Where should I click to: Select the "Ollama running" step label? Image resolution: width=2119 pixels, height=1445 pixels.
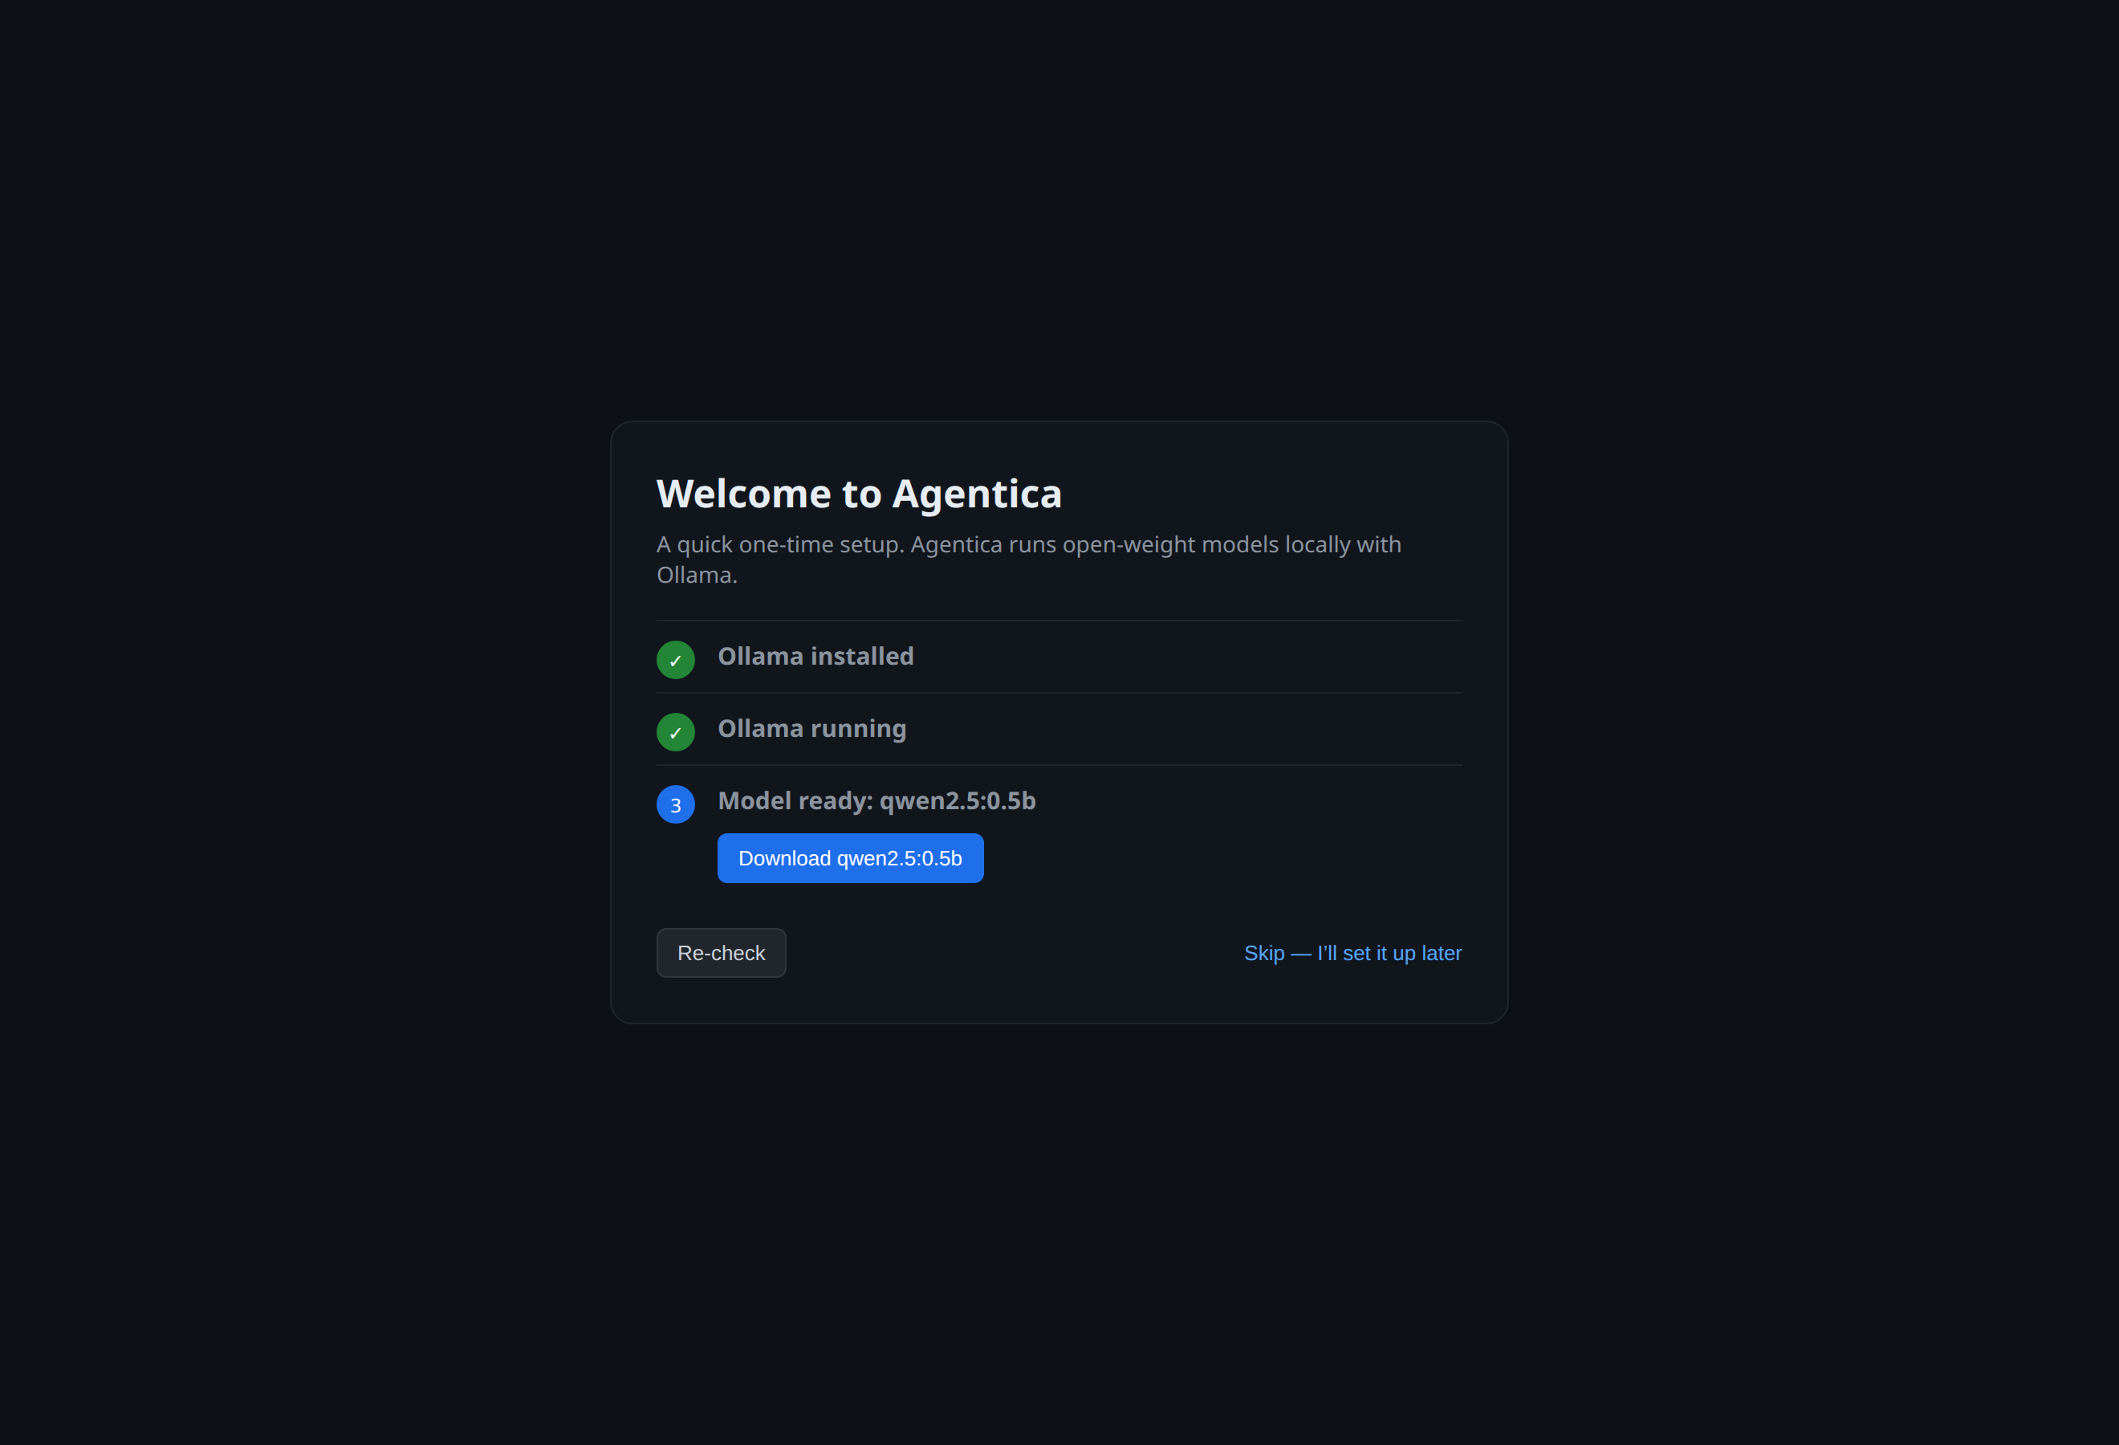click(x=812, y=728)
